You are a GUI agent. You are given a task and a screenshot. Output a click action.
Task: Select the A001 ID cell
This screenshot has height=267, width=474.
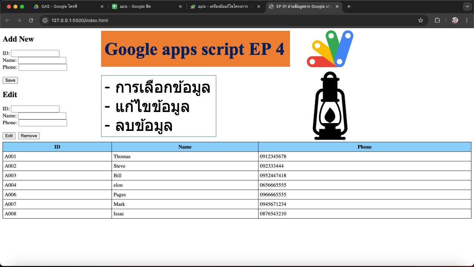pos(57,156)
